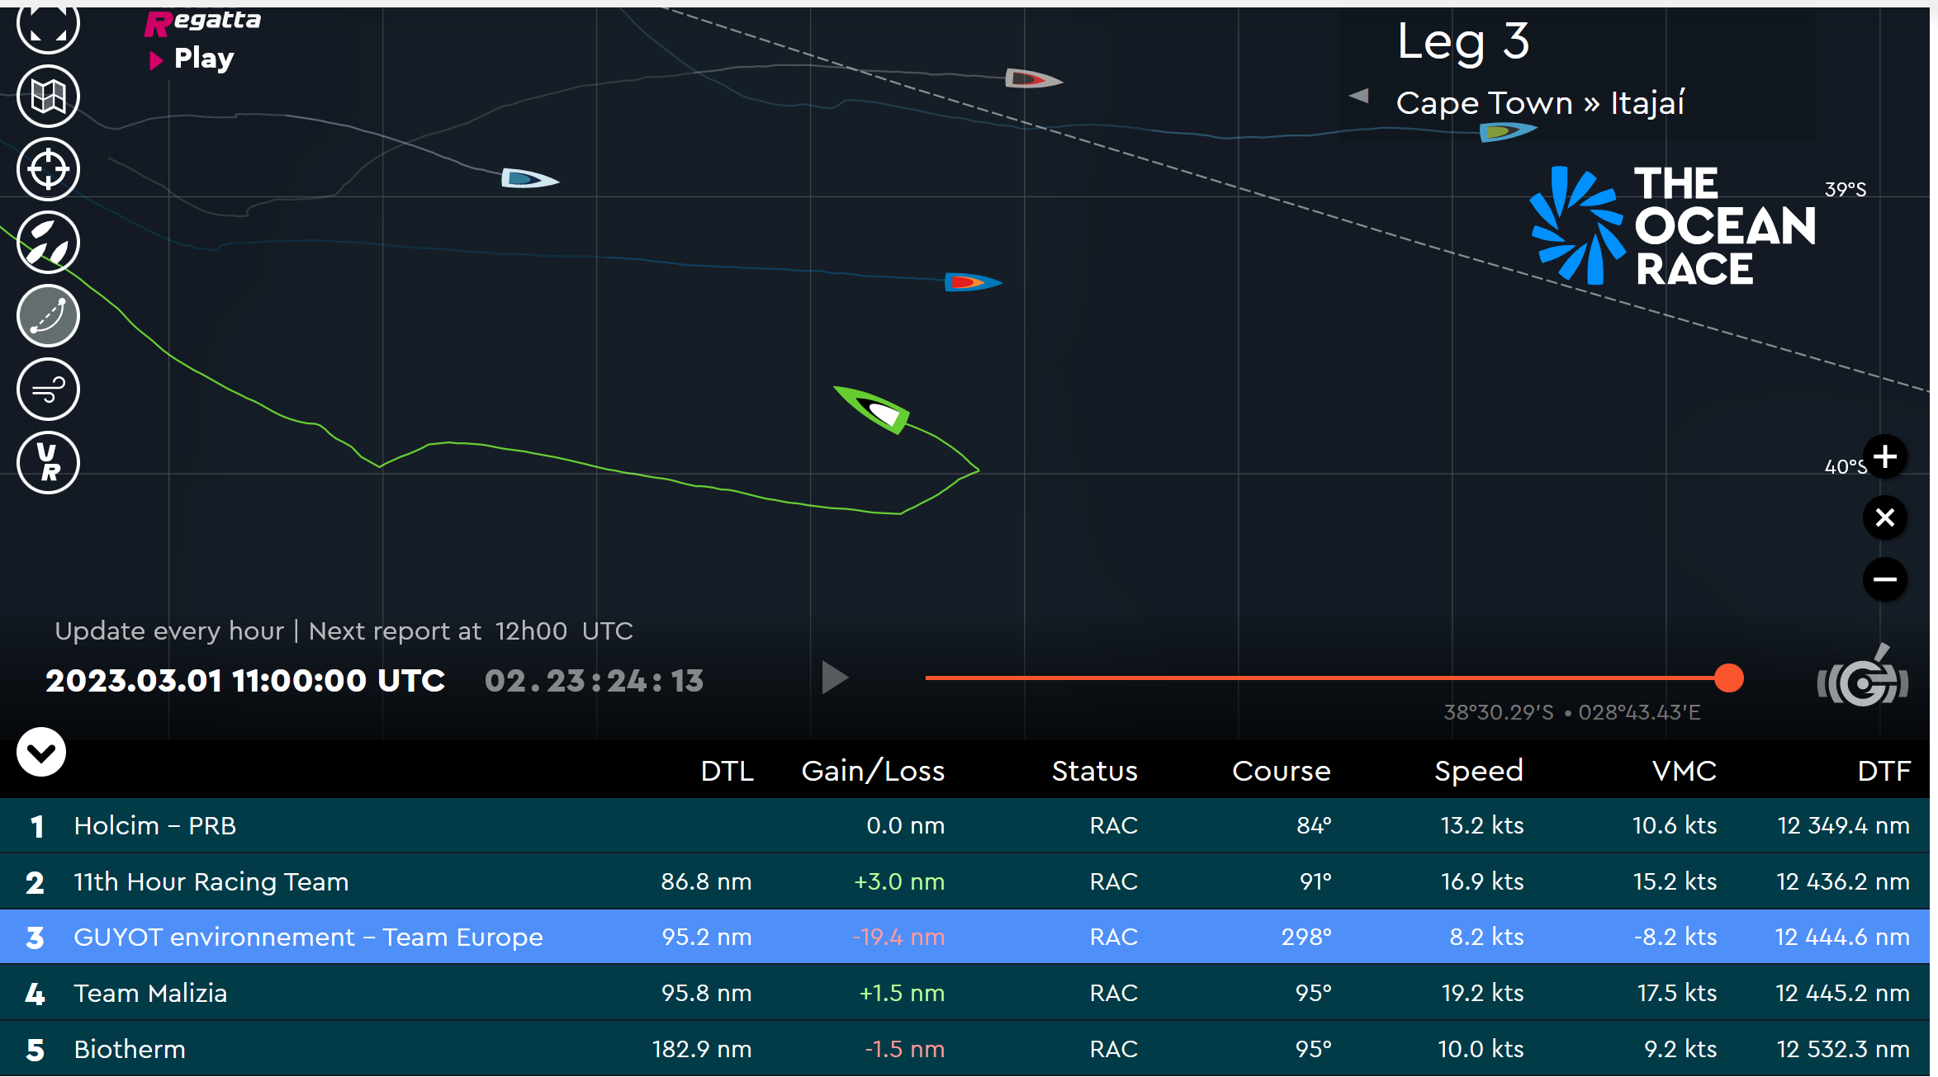This screenshot has height=1077, width=1938.
Task: Click Biotherm's 182.9 nm DTL value
Action: tap(702, 1049)
